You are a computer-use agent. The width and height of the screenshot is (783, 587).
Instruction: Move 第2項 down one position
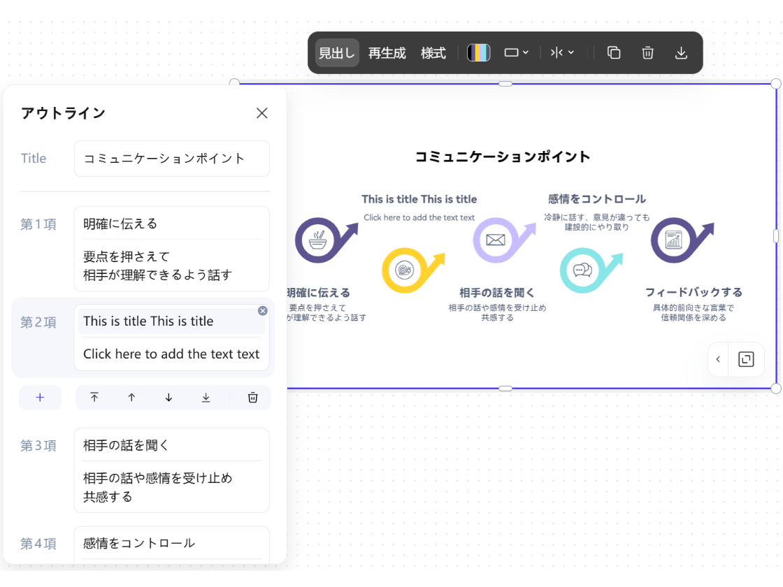coord(168,397)
